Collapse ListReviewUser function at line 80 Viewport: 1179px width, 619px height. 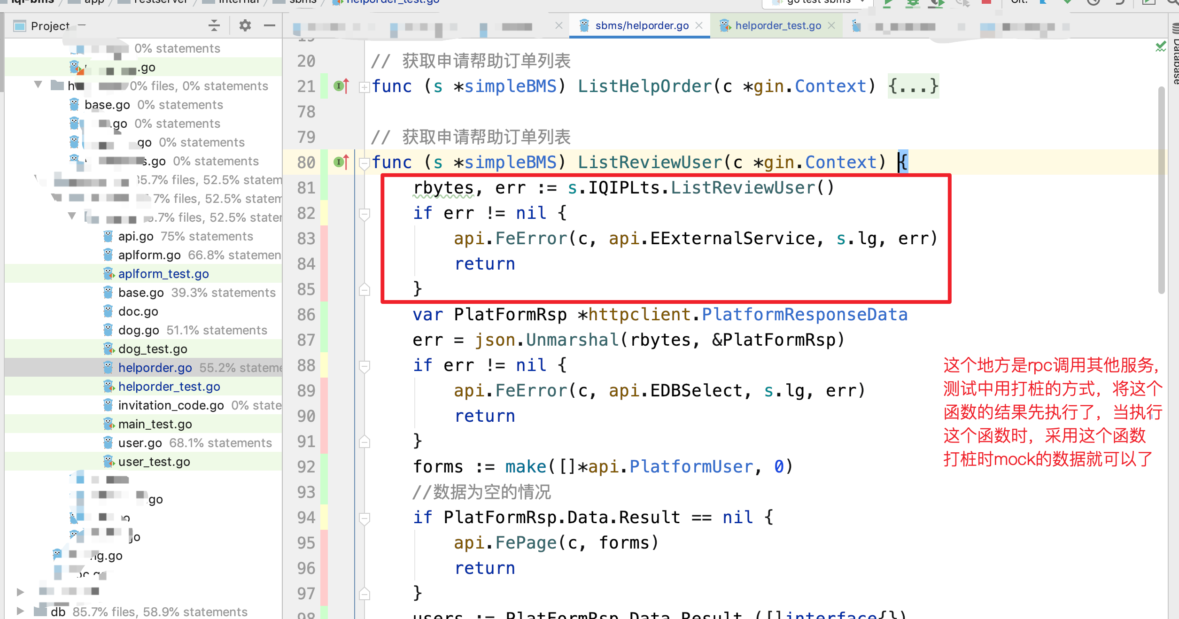[x=365, y=163]
